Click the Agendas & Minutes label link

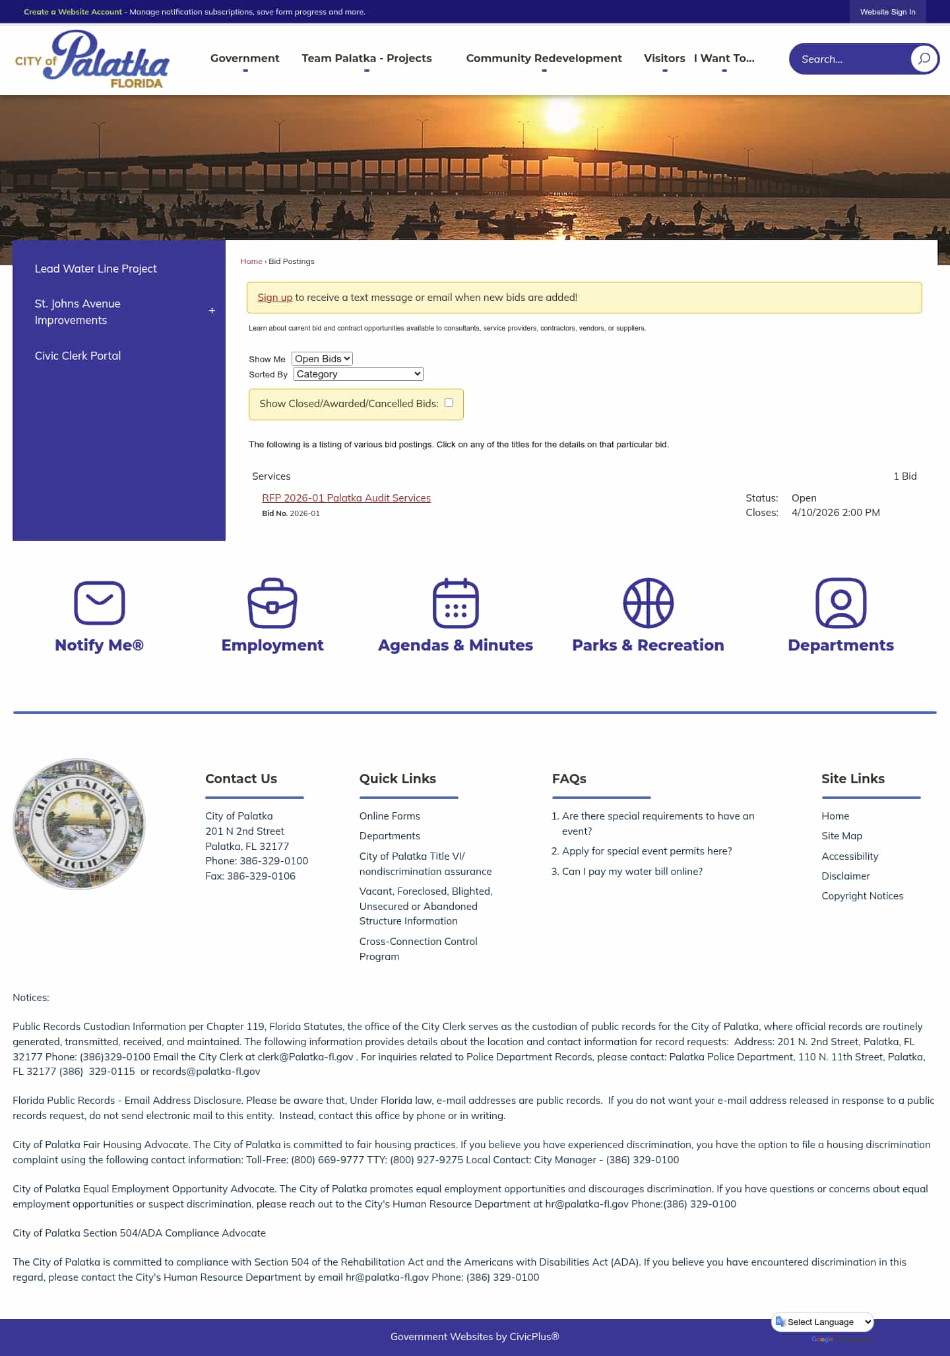click(456, 645)
